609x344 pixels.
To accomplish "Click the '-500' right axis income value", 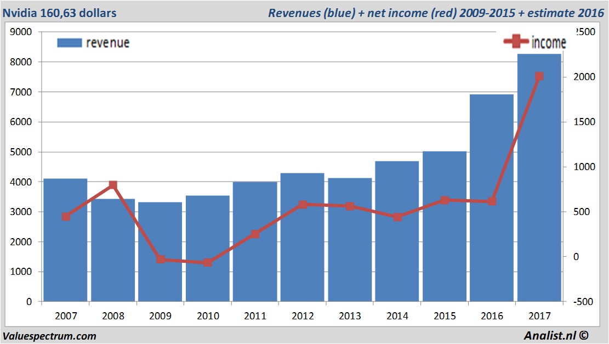I will coord(583,302).
